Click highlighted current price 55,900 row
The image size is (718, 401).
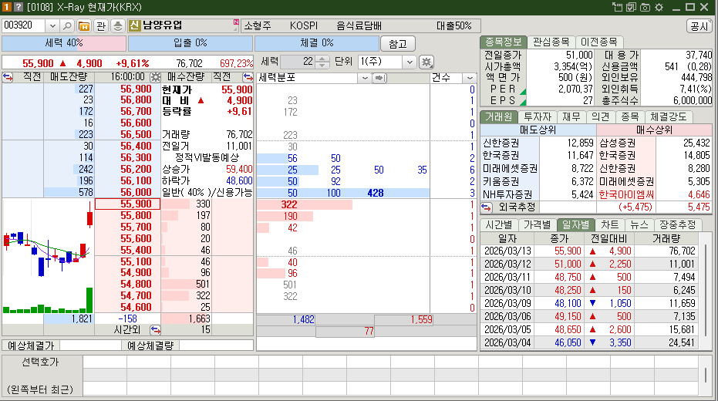[x=127, y=204]
